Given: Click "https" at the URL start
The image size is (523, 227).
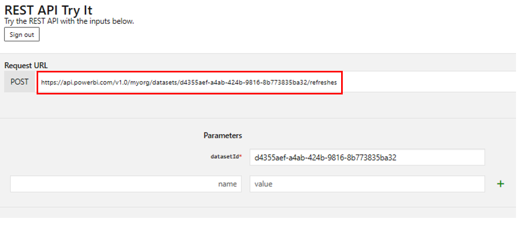Looking at the screenshot, I should tap(48, 83).
